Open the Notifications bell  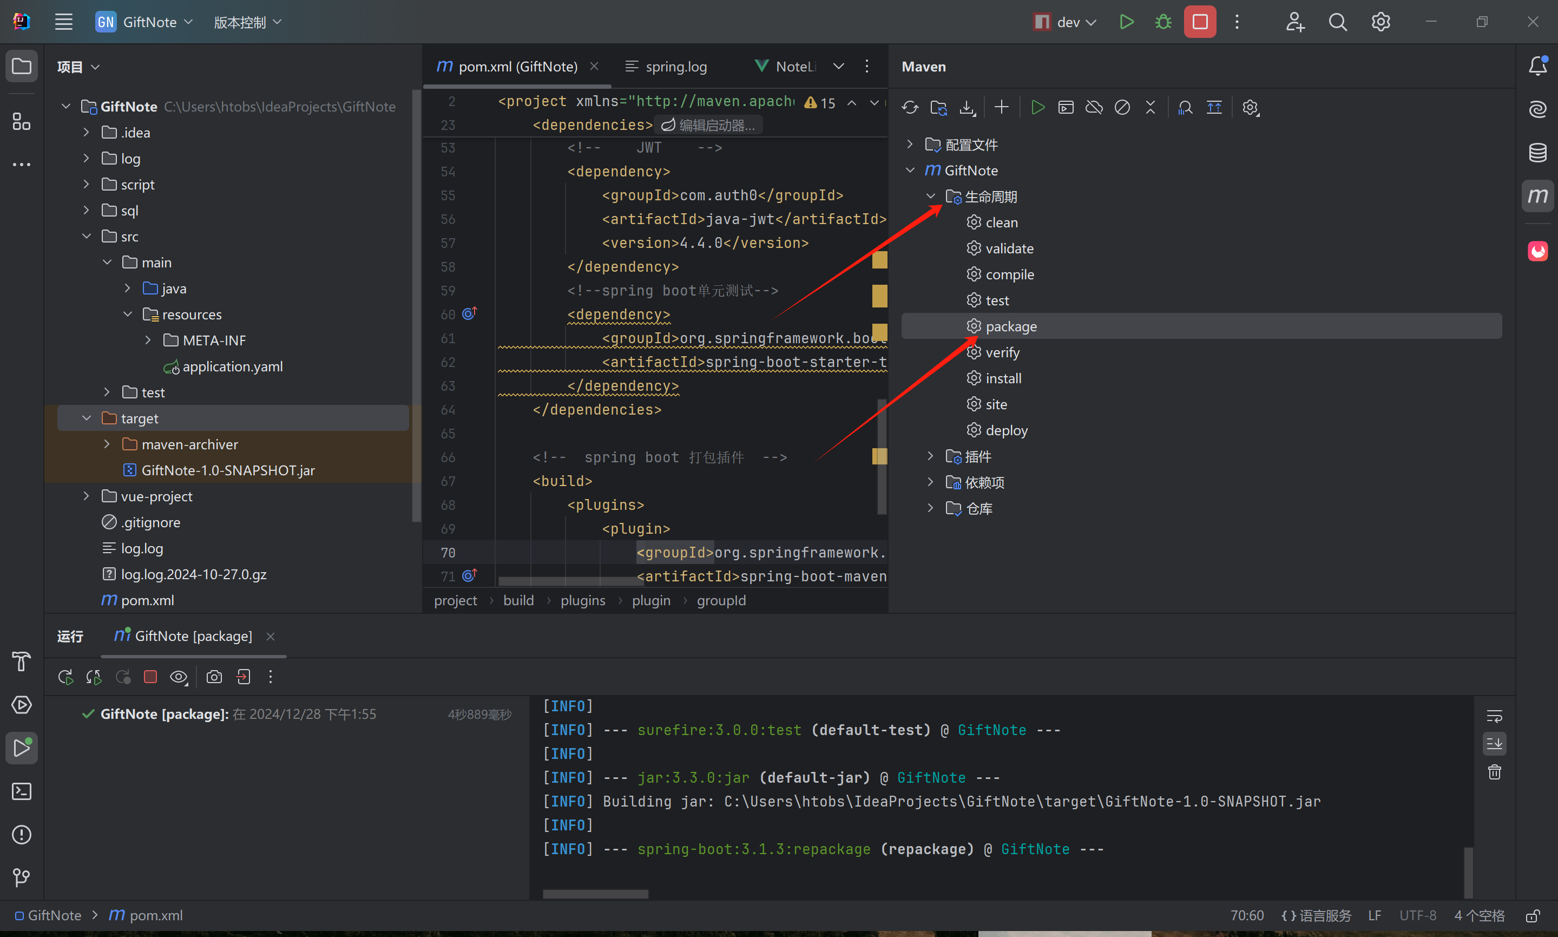1537,65
